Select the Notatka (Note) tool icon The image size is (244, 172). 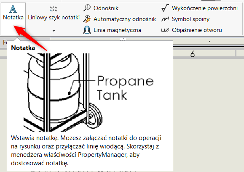pyautogui.click(x=13, y=9)
